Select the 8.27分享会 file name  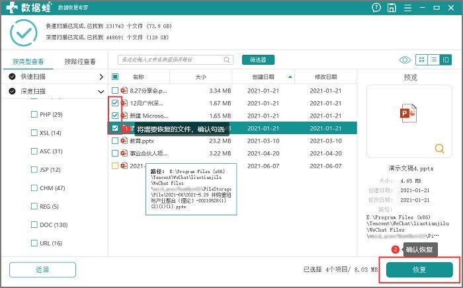[x=148, y=90]
